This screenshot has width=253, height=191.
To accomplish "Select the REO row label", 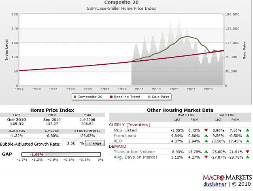I will (118, 141).
